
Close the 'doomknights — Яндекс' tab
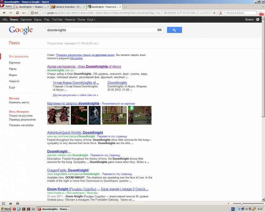coord(48,7)
